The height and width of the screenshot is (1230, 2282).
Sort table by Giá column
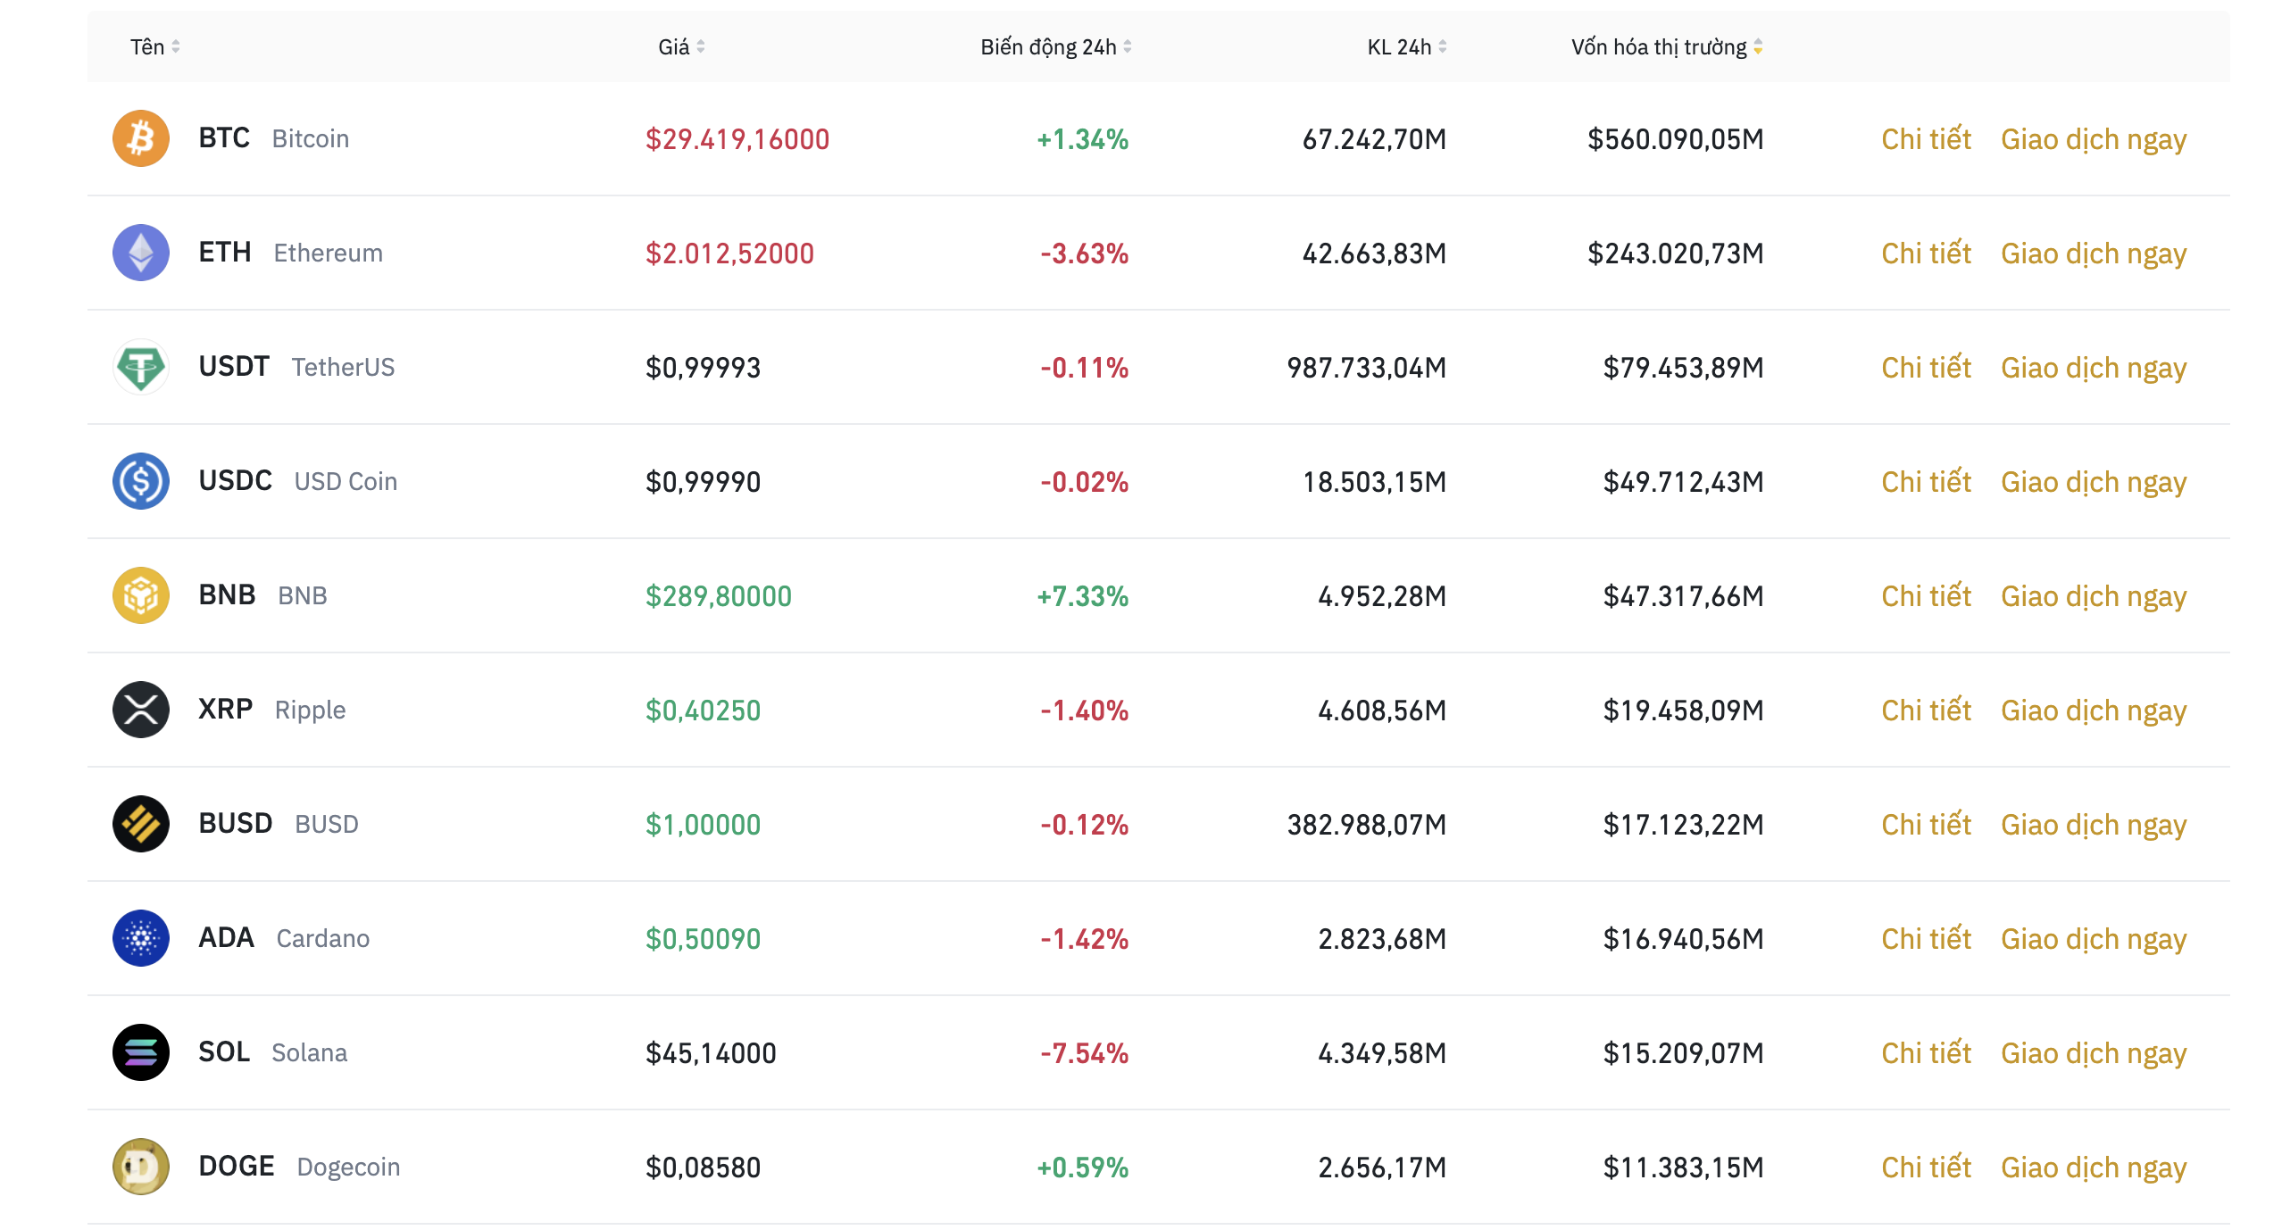coord(681,46)
